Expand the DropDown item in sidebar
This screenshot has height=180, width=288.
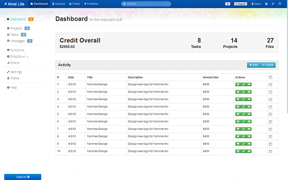[x=18, y=57]
